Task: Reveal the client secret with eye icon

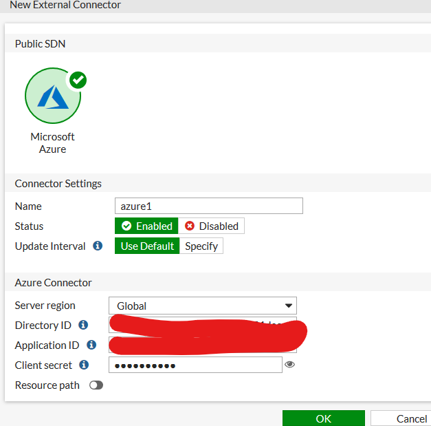Action: coord(289,364)
